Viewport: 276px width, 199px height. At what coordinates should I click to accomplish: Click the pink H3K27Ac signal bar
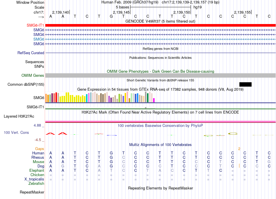tap(160, 122)
